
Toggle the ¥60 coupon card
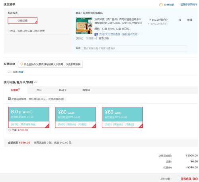[122, 117]
